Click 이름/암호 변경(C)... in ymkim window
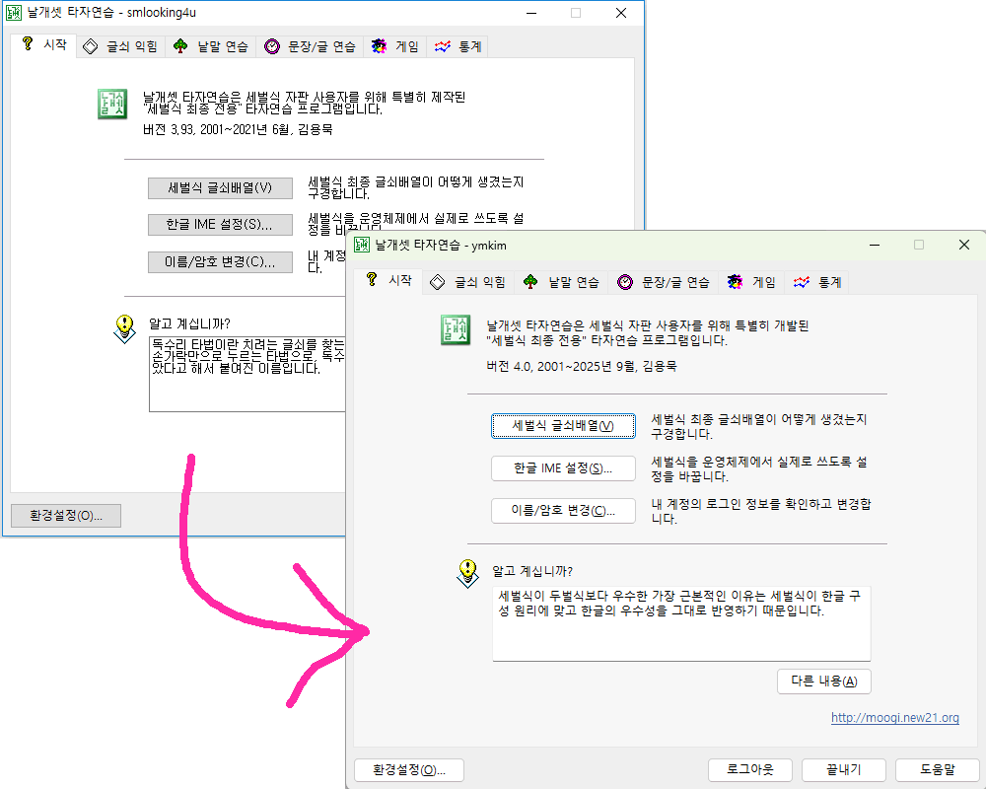The width and height of the screenshot is (986, 789). click(x=563, y=510)
